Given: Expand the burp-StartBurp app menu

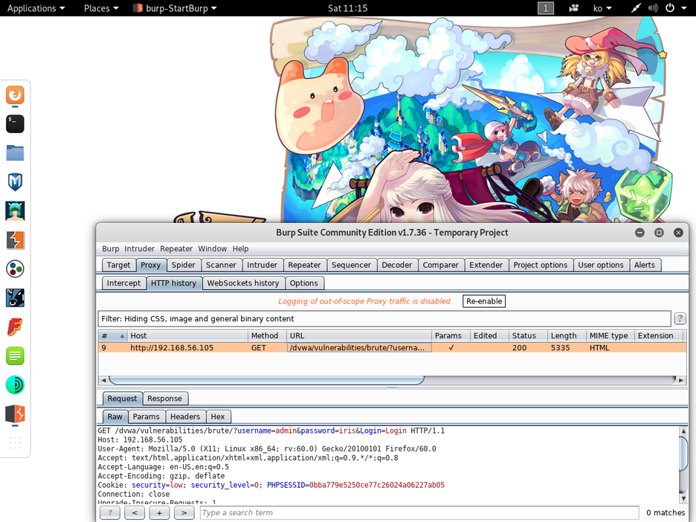Looking at the screenshot, I should [175, 8].
